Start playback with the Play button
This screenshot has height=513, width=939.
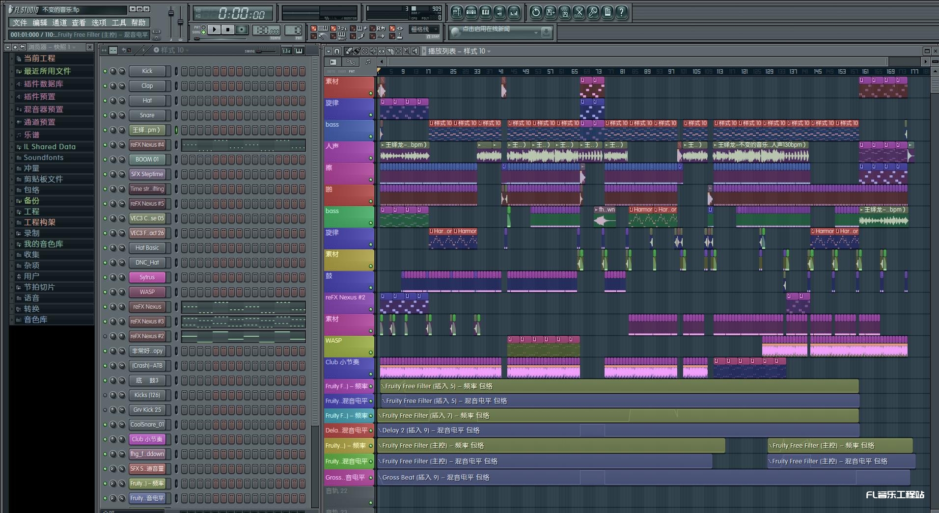point(214,29)
